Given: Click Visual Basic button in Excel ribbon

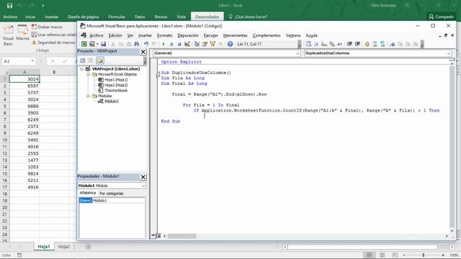Looking at the screenshot, I should [x=8, y=35].
